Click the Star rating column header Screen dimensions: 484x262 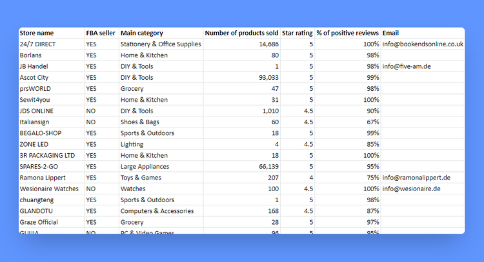[297, 33]
